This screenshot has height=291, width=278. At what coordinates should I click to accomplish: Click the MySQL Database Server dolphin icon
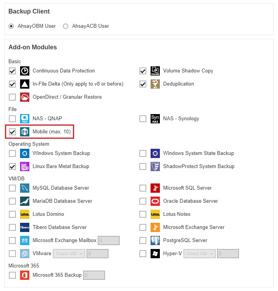(25, 188)
